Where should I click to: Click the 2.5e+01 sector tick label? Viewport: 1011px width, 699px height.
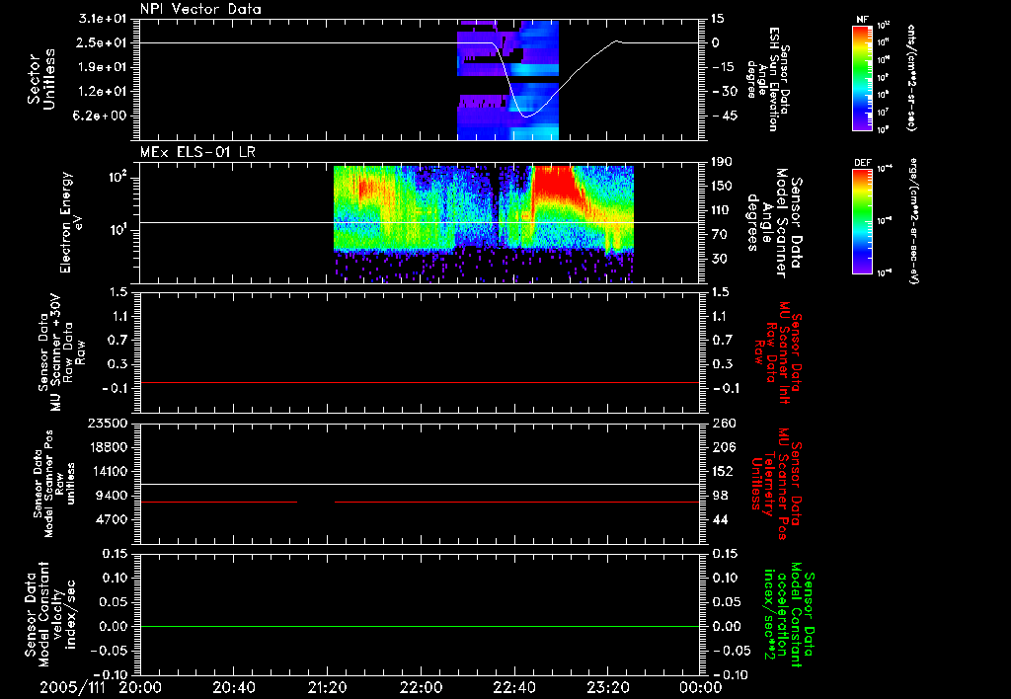[x=103, y=42]
